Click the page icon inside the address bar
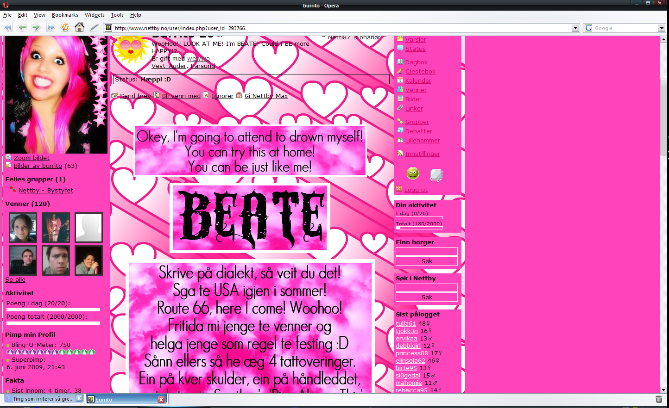 (108, 28)
